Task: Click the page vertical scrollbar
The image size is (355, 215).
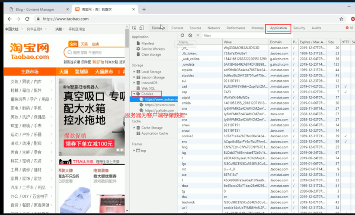Action: tap(127, 38)
